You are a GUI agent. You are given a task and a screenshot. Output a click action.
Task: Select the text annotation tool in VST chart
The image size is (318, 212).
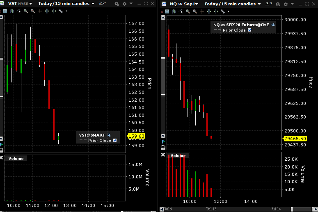[5, 11]
